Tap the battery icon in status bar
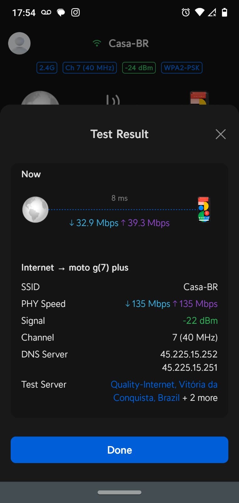This screenshot has height=503, width=239. (224, 13)
